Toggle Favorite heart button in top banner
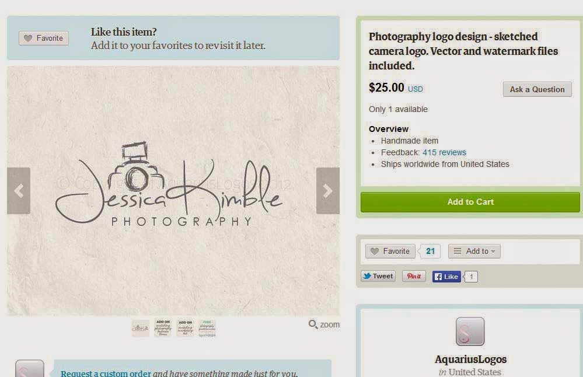Image resolution: width=583 pixels, height=377 pixels. (x=44, y=38)
